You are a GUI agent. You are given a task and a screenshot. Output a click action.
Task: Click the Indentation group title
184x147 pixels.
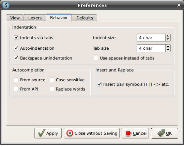click(x=24, y=27)
